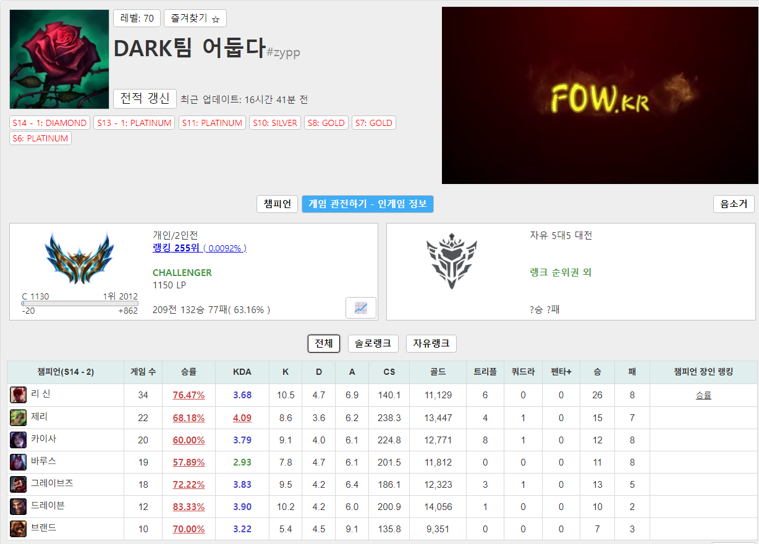
Task: Click the 그레이브즈 champion portrait
Action: coord(19,484)
